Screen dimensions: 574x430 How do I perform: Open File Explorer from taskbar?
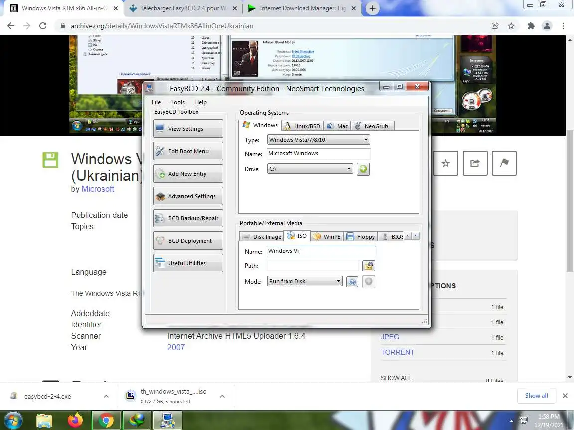44,421
